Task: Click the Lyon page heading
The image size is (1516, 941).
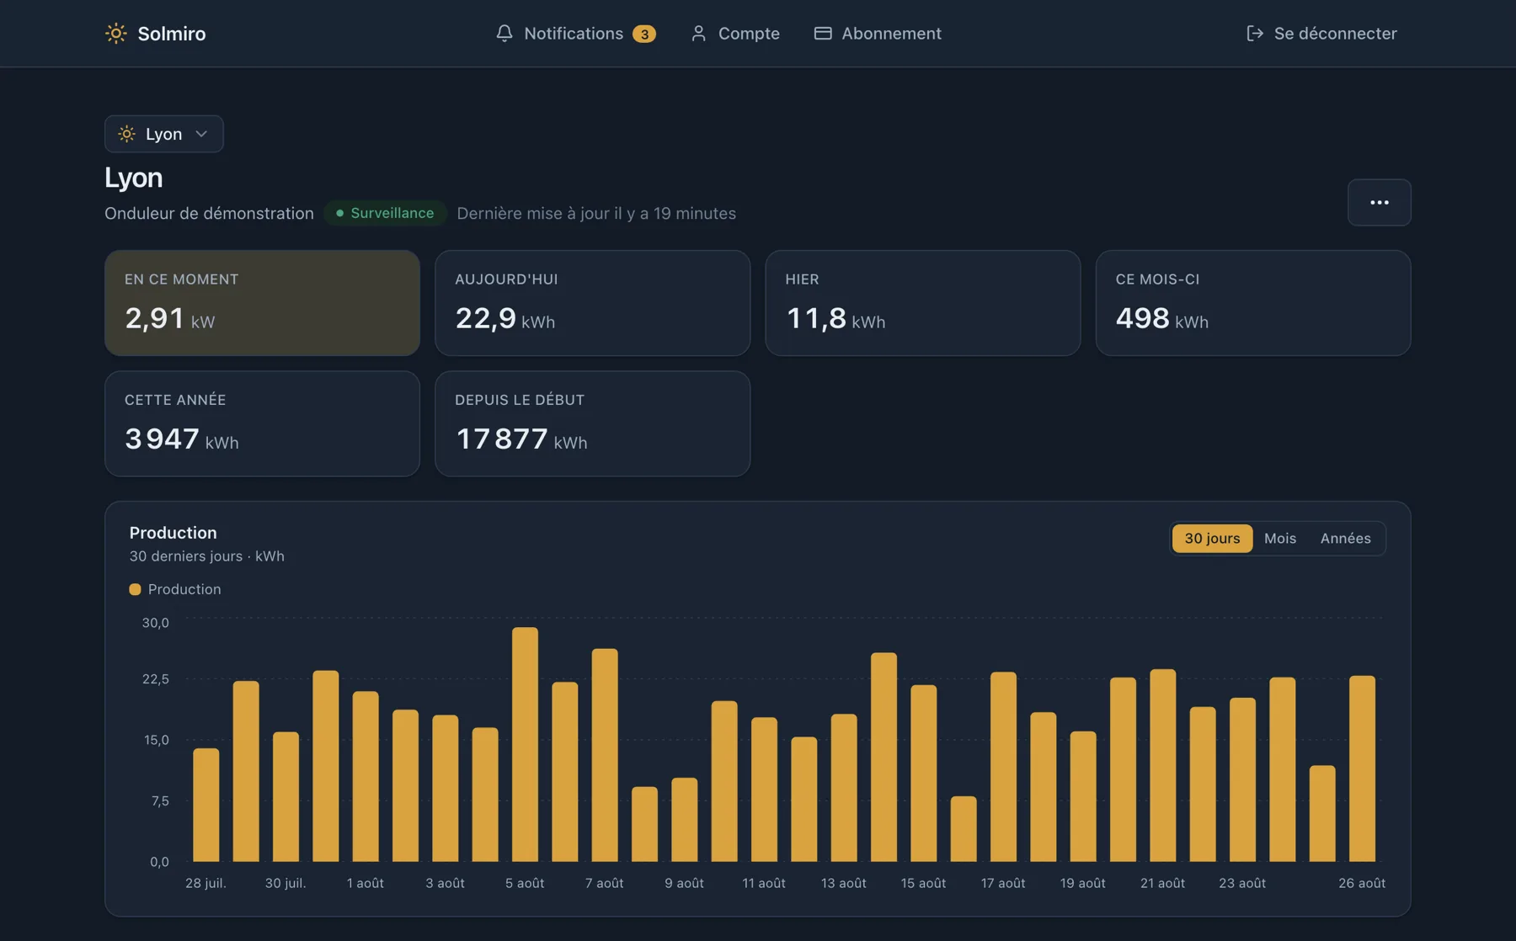Action: point(133,178)
